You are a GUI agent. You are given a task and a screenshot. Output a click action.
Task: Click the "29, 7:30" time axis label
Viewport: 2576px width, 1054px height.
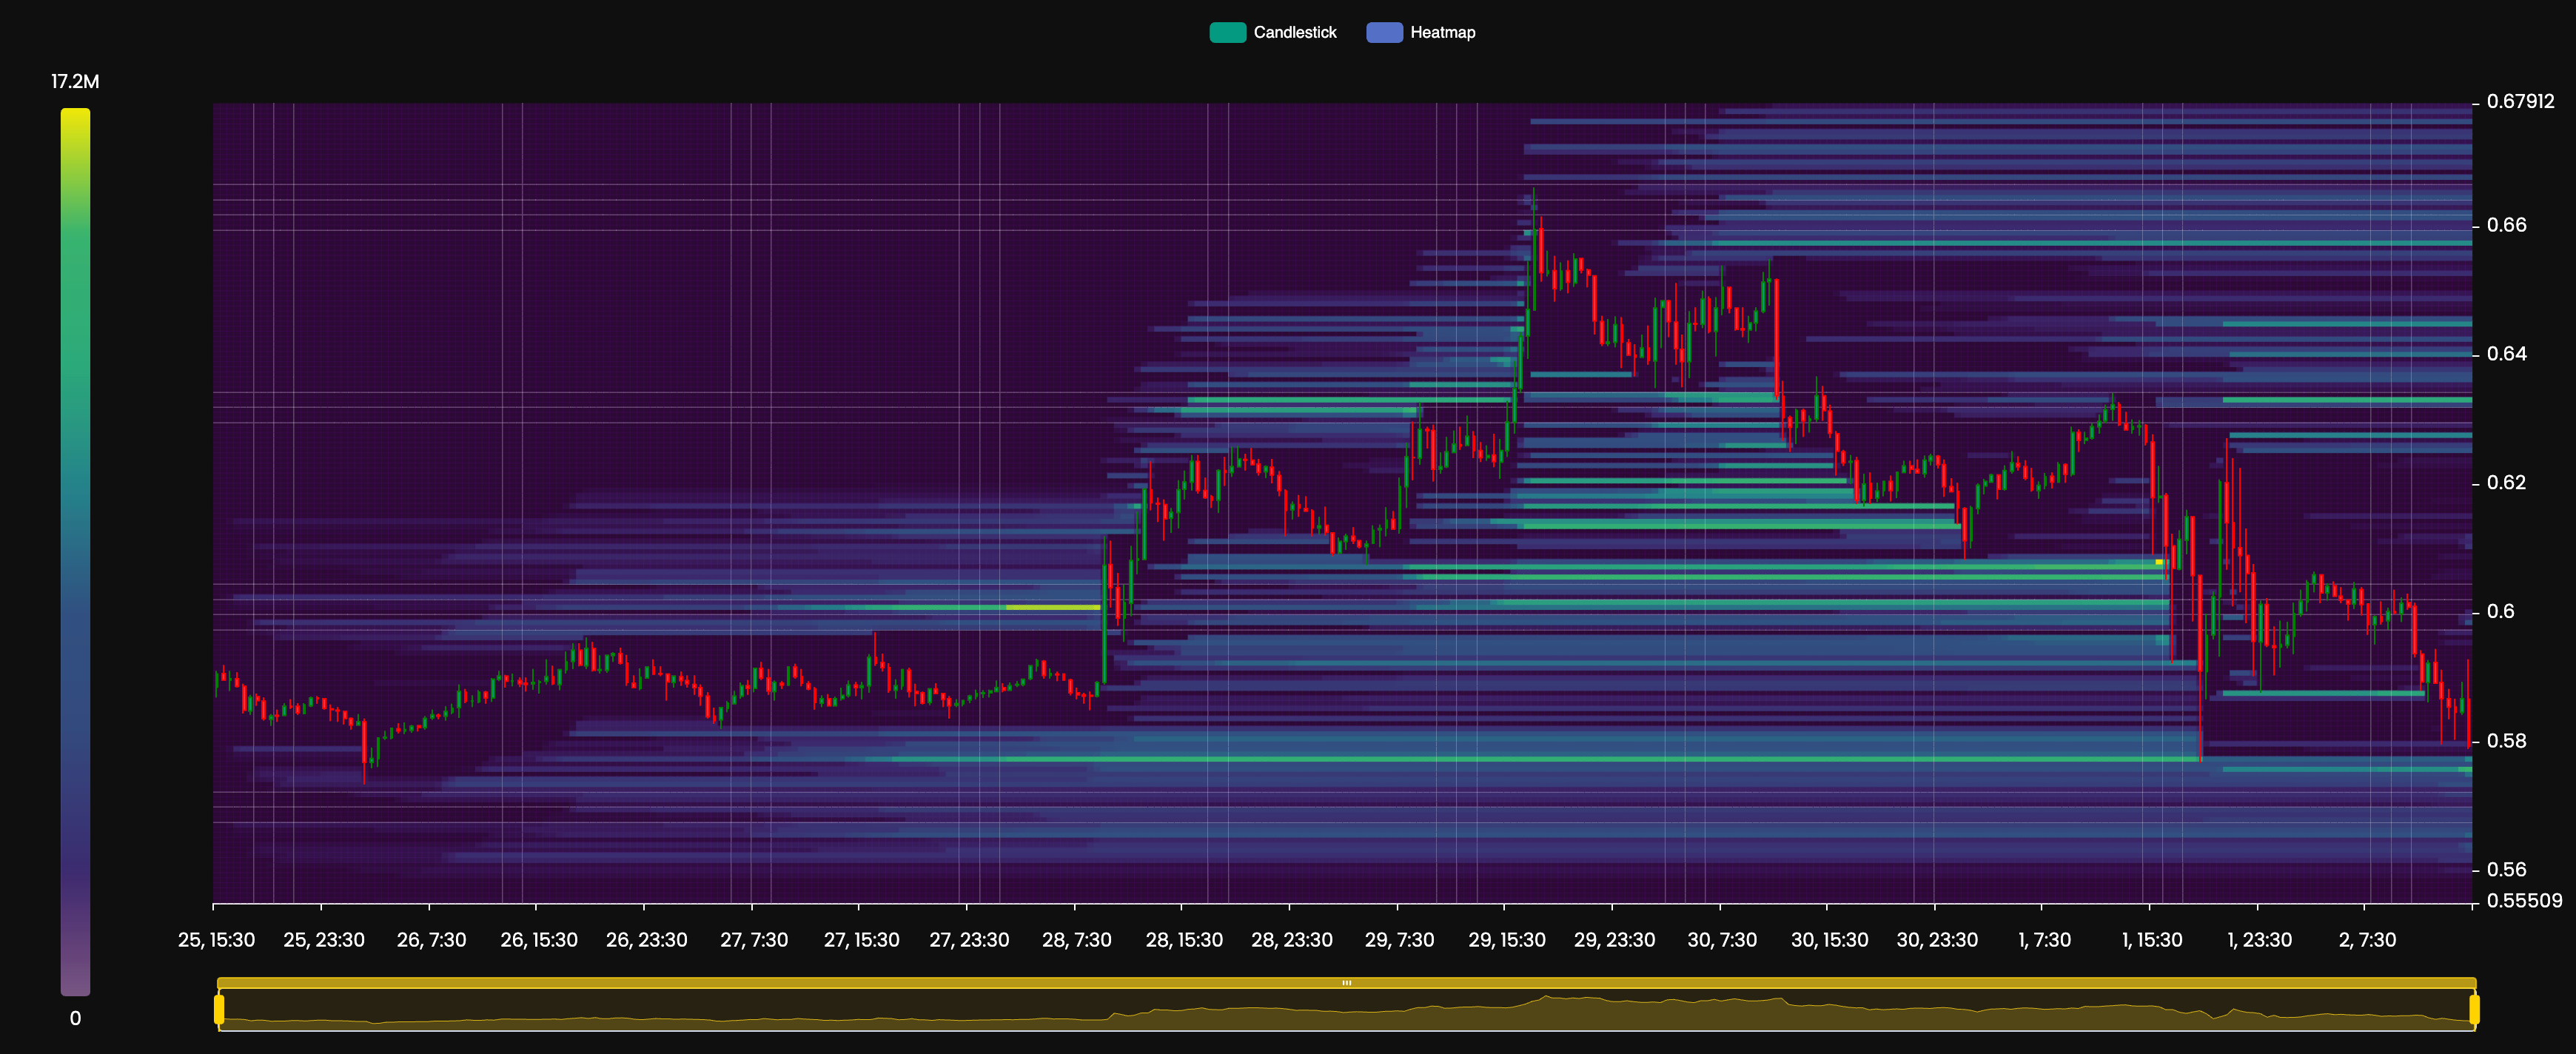coord(1399,940)
